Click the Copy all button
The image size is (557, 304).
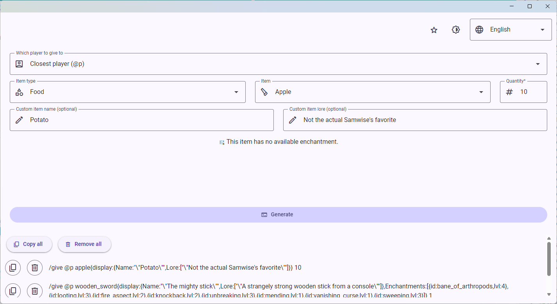(29, 244)
